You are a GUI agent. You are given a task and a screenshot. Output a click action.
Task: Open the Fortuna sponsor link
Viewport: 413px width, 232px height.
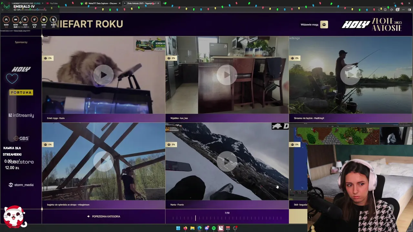[21, 92]
